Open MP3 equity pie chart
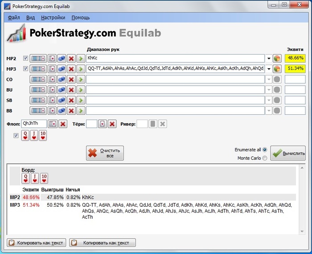The width and height of the screenshot is (312, 254). (277, 69)
